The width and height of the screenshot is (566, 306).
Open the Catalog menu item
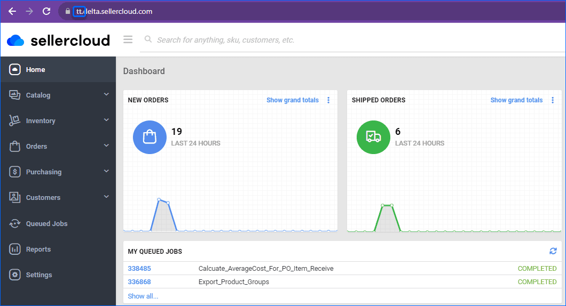[x=58, y=95]
